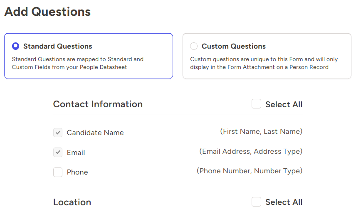
Task: Click the Custom Questions card description text
Action: point(264,63)
